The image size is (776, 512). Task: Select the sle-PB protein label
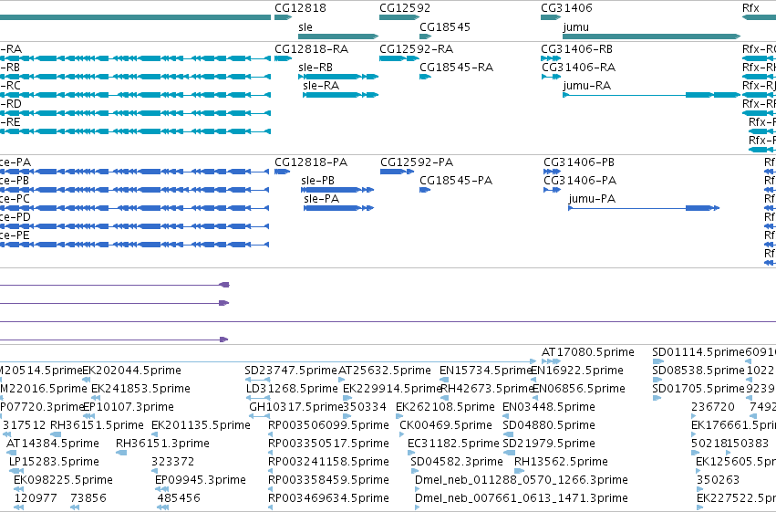coord(317,181)
